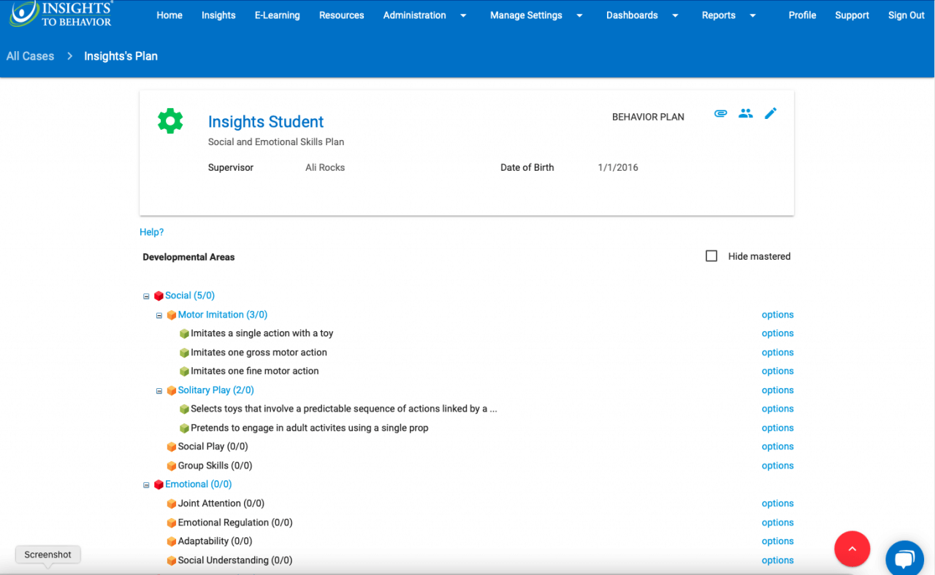Click green cube beside 'Selects toys that involve'
Screen dimensions: 935x575
[184, 409]
